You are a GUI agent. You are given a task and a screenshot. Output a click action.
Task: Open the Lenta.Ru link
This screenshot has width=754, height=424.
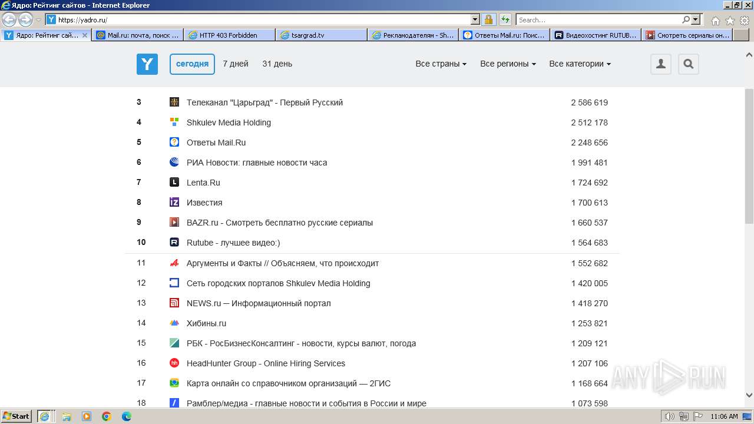[x=203, y=183]
